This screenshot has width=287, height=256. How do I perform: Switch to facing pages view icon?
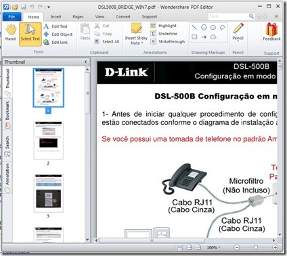point(198,247)
